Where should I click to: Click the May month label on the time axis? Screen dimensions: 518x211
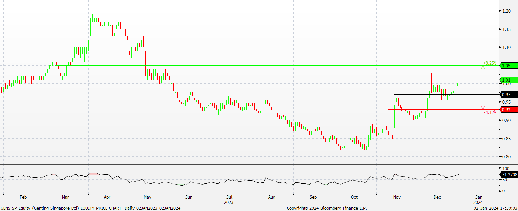(x=147, y=197)
